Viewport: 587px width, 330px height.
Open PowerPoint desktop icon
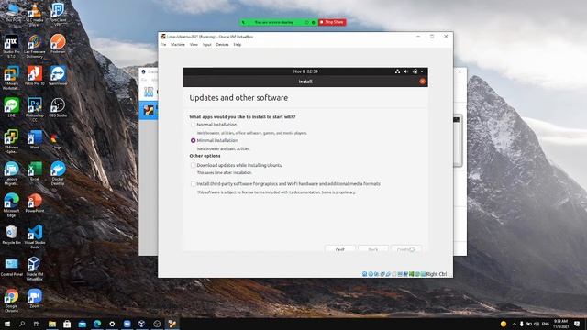click(x=35, y=203)
